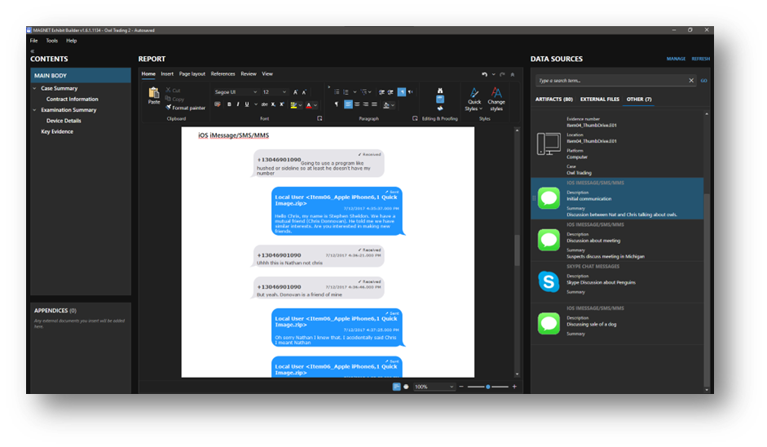Select the Format painter tool
This screenshot has width=767, height=447.
[185, 108]
